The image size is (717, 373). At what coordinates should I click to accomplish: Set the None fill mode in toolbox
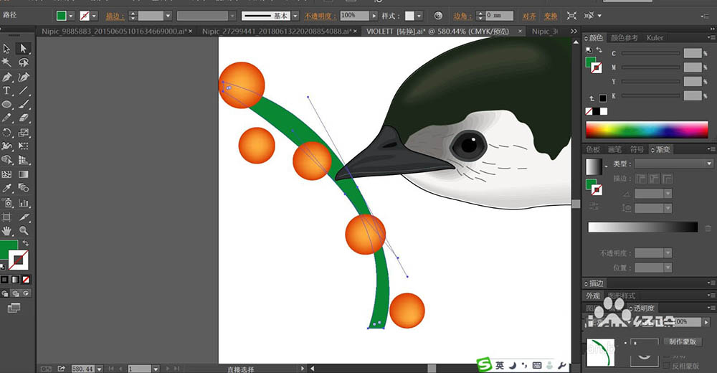coord(26,279)
